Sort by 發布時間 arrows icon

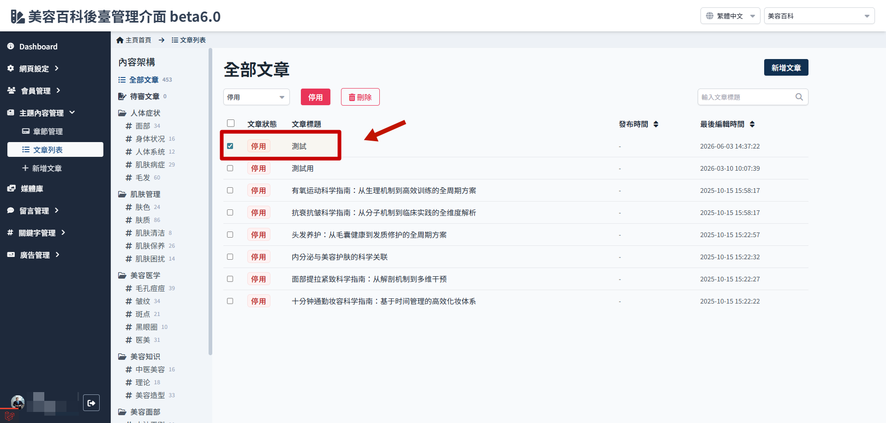pyautogui.click(x=656, y=124)
